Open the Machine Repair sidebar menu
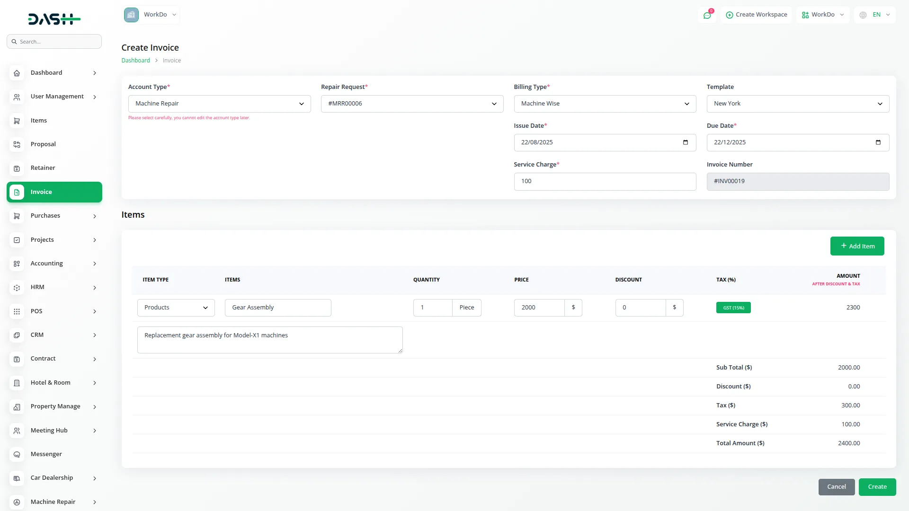Image resolution: width=909 pixels, height=511 pixels. tap(54, 502)
